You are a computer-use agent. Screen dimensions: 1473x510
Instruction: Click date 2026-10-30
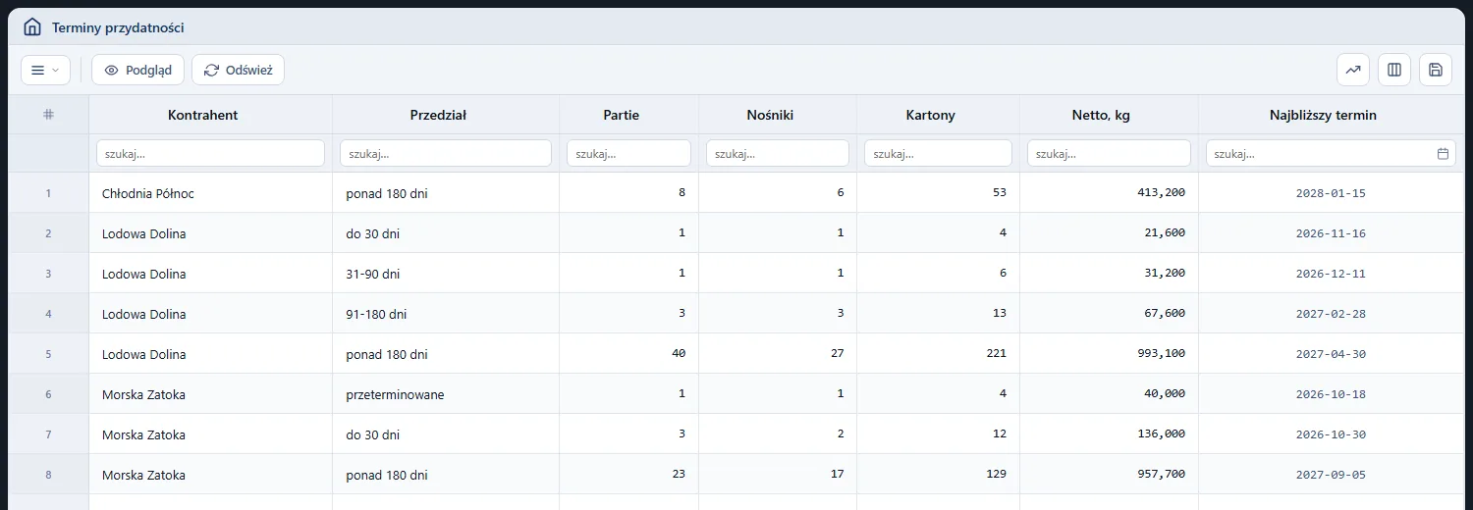tap(1331, 434)
